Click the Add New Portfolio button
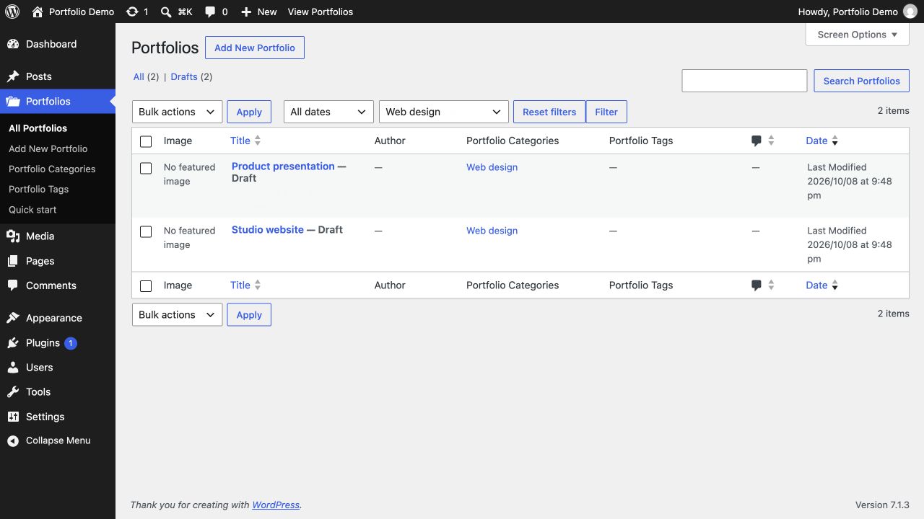This screenshot has width=924, height=519. tap(255, 48)
